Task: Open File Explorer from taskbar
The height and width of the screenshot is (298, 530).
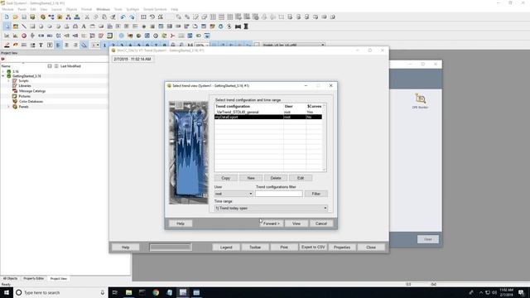Action: (x=129, y=292)
